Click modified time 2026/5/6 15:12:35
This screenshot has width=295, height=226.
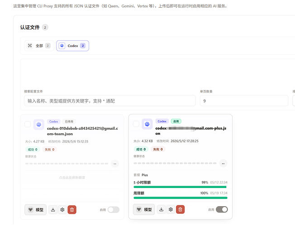coord(75,141)
